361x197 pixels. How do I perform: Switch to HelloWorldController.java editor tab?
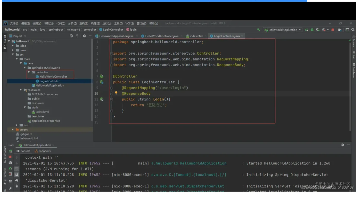point(162,36)
